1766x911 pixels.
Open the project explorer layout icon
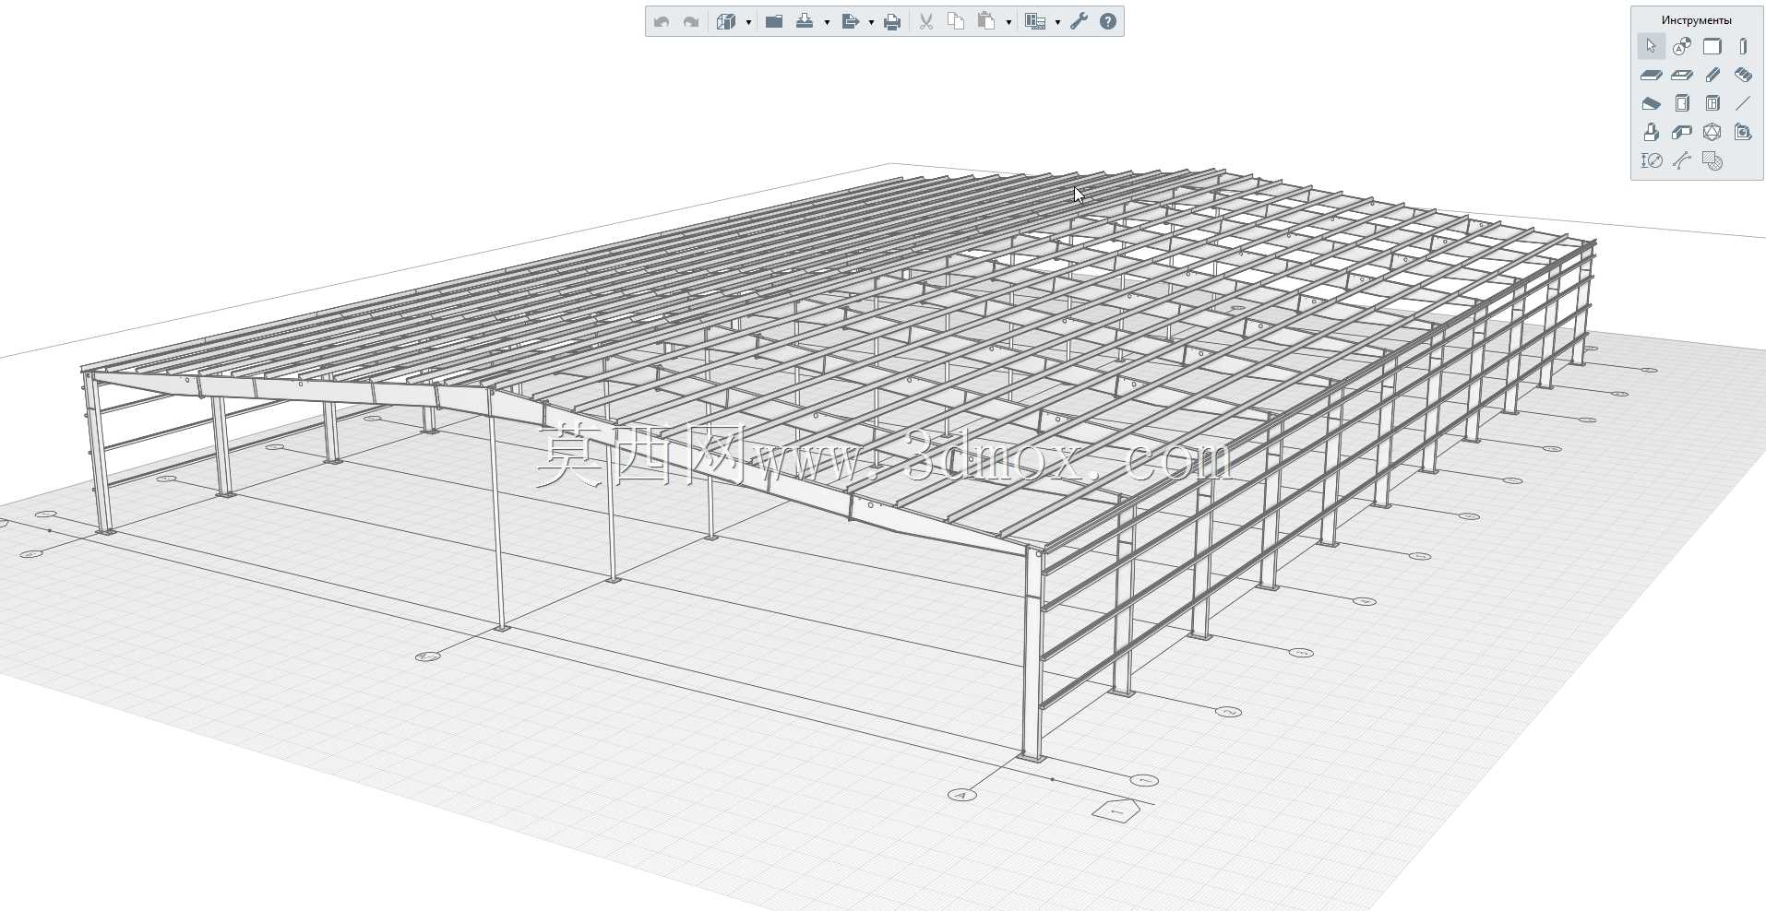click(x=1035, y=21)
